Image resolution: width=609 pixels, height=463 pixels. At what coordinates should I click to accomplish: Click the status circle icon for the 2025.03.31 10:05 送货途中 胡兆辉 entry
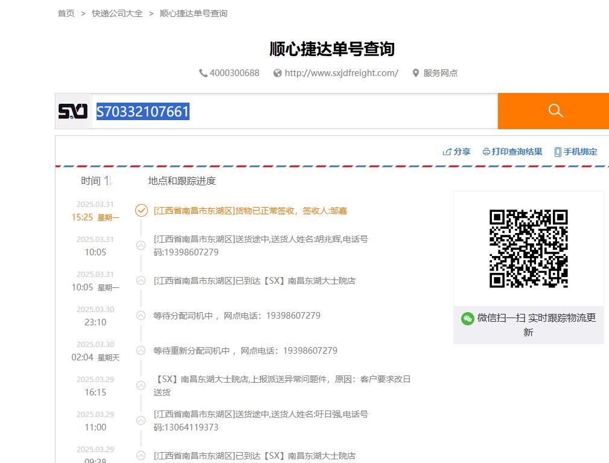[141, 246]
